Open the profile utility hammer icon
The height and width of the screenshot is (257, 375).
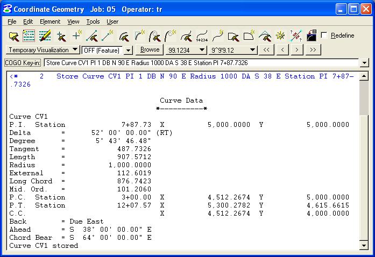click(x=265, y=36)
